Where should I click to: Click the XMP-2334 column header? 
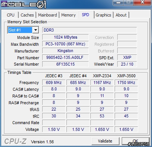[x=102, y=76]
